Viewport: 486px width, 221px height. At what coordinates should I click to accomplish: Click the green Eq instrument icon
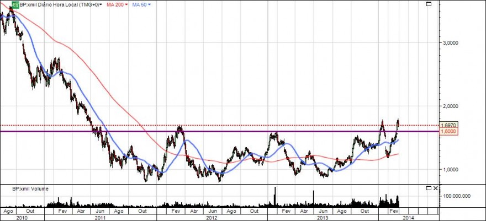click(15, 4)
